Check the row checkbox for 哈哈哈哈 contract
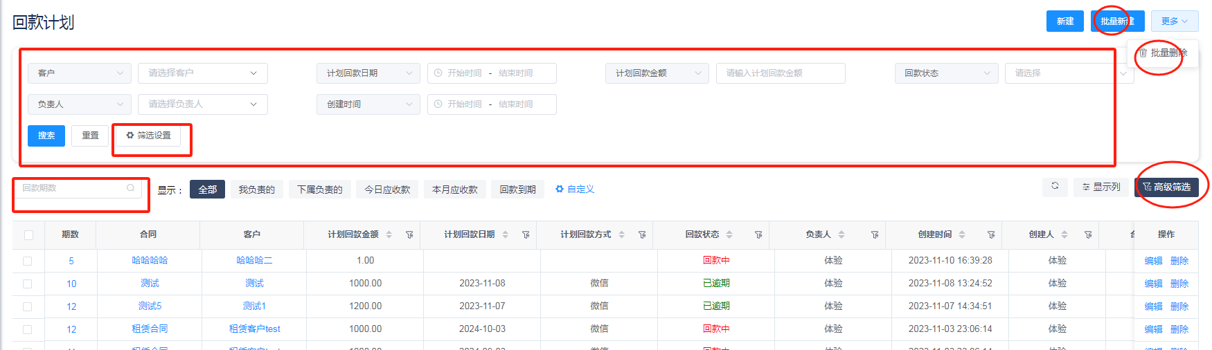 click(28, 261)
